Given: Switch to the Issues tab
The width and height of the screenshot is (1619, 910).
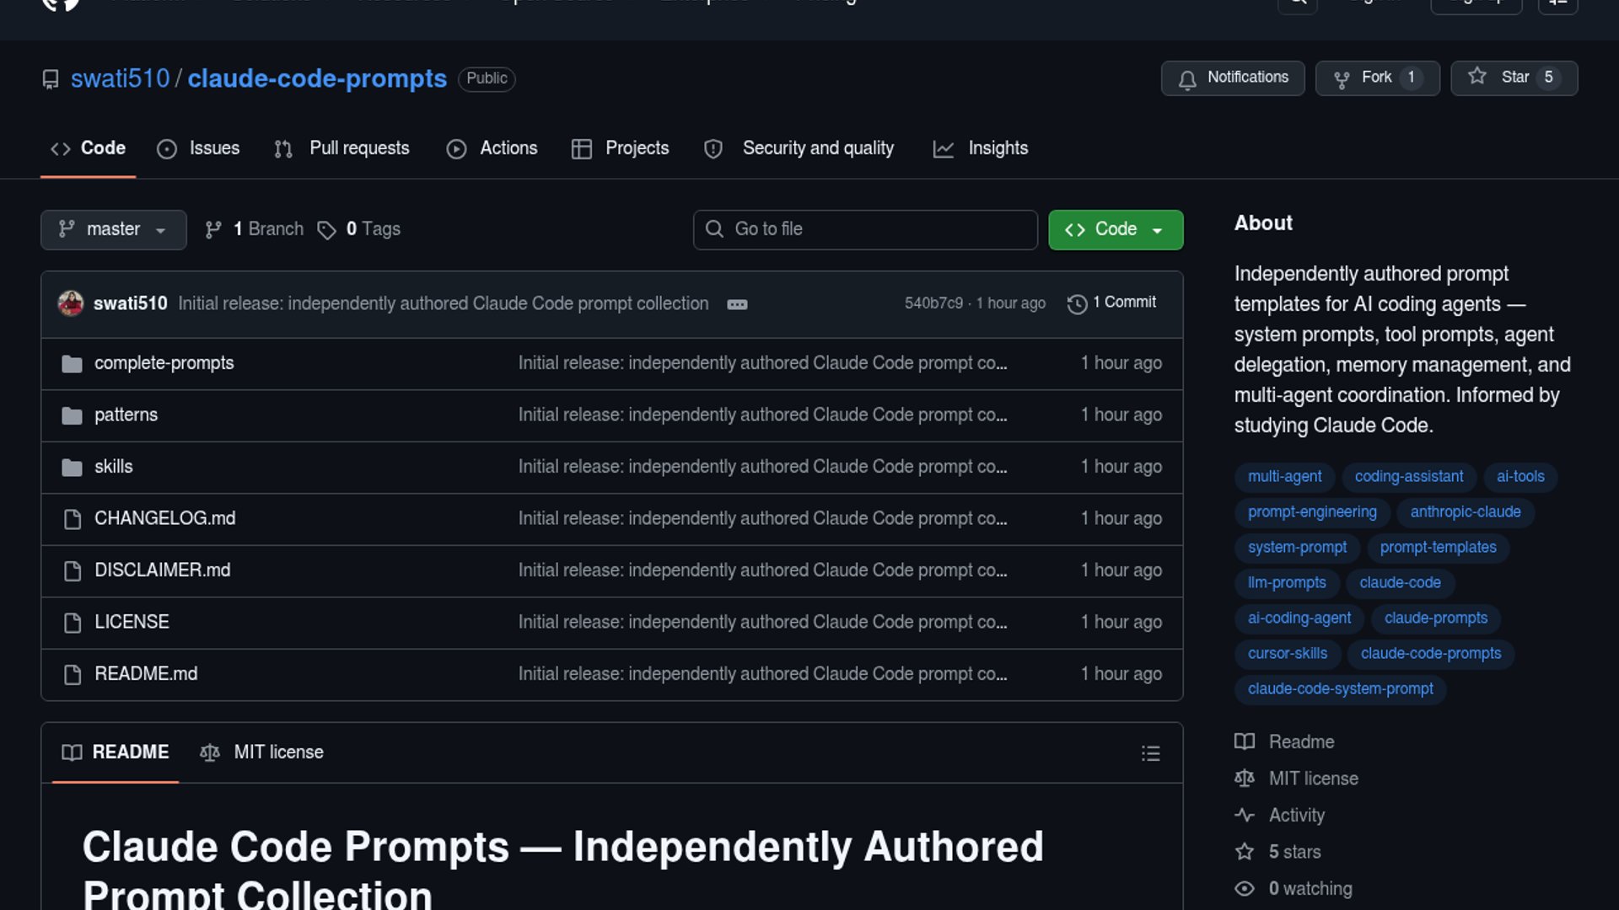Looking at the screenshot, I should (199, 148).
